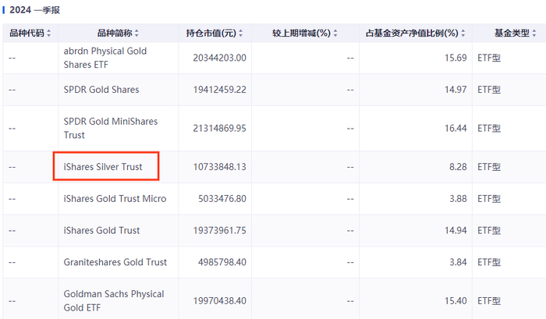
Task: Select net asset ratio 15.69
Action: (x=456, y=58)
